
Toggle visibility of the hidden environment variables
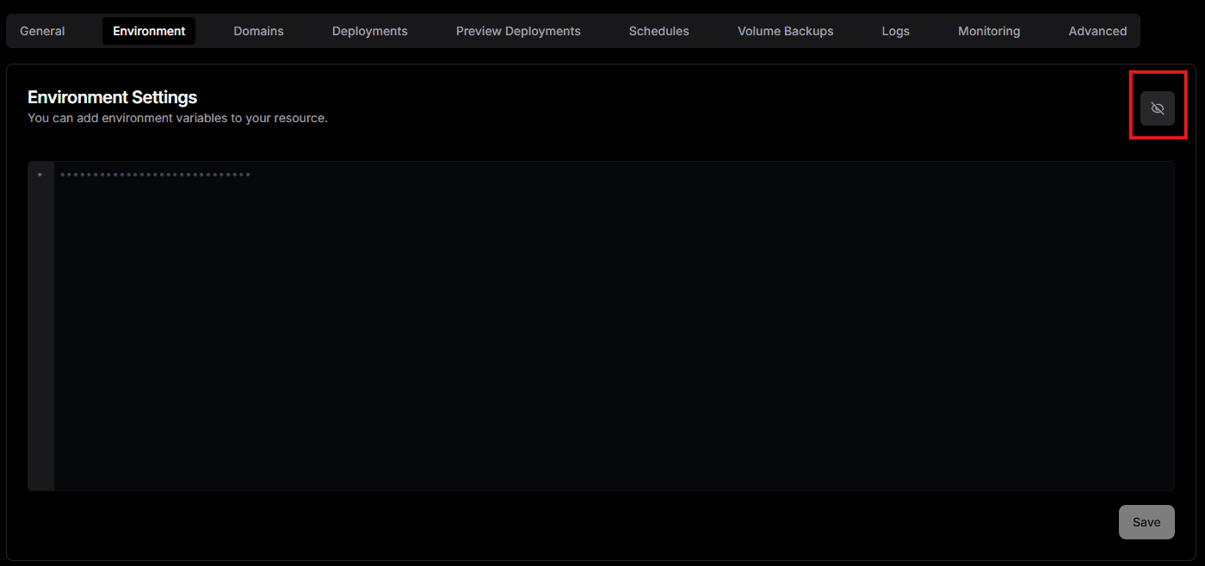click(x=1157, y=108)
